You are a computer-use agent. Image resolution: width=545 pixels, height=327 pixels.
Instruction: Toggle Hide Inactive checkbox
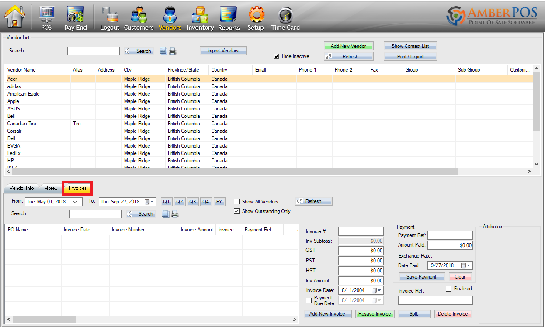276,56
